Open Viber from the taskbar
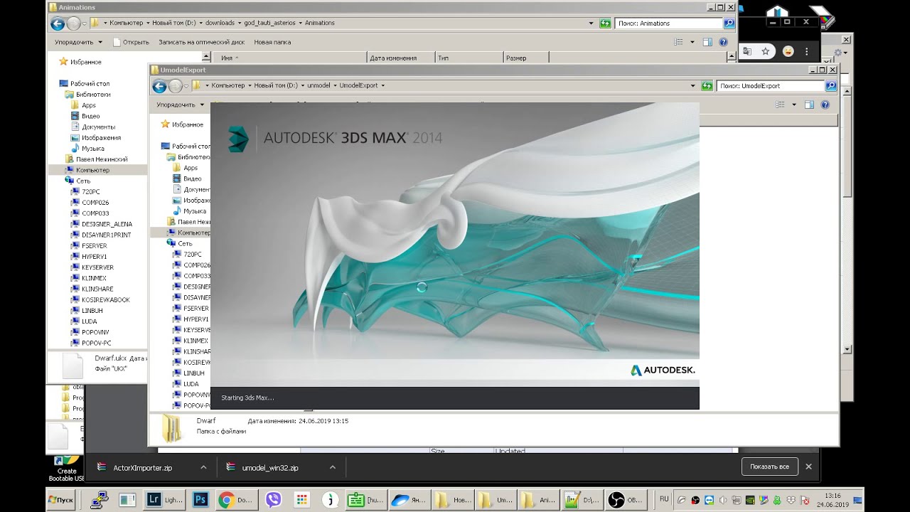 pos(273,500)
